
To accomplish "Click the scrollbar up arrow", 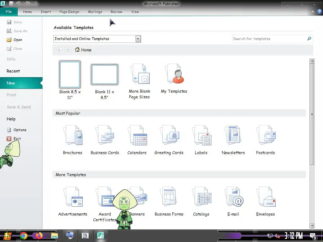I will click(x=312, y=61).
